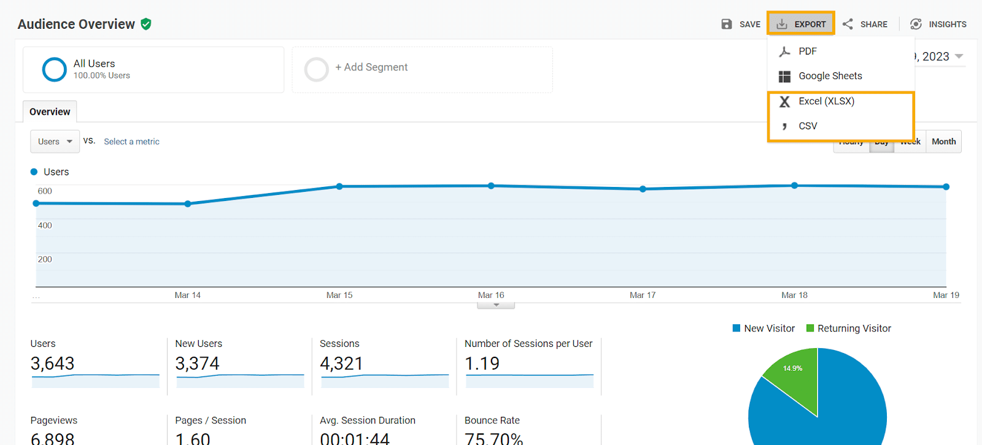Viewport: 982px width, 445px height.
Task: Click the Number of Sessions per User label
Action: (x=528, y=344)
